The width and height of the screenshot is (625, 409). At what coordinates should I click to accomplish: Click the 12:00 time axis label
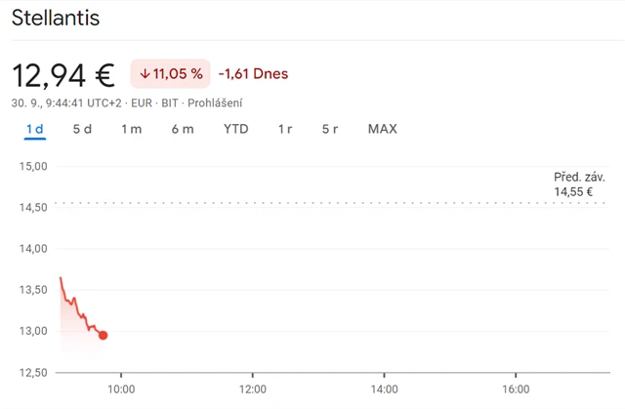[x=252, y=389]
